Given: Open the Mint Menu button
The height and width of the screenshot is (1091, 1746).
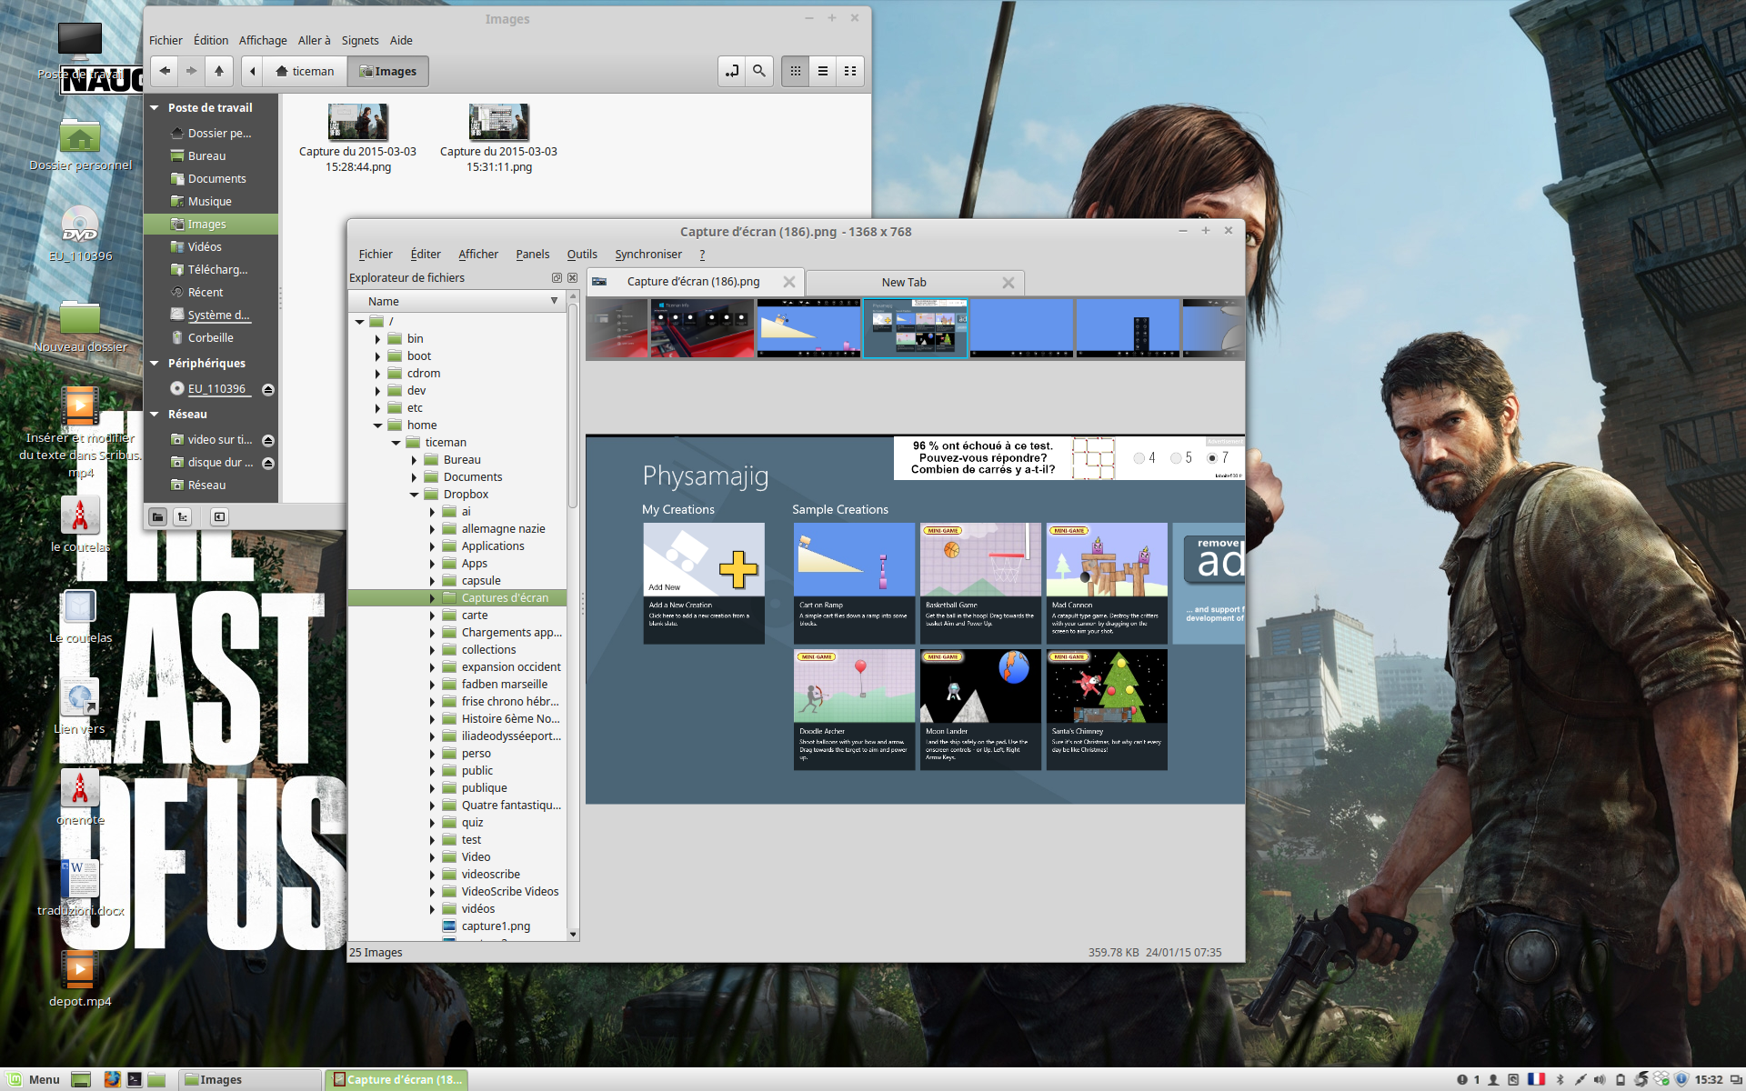Looking at the screenshot, I should 35,1079.
